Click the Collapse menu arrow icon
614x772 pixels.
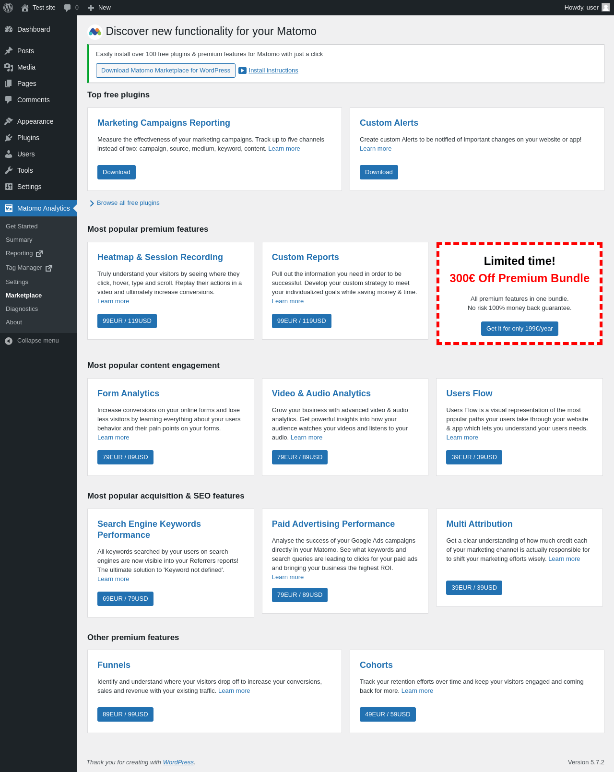click(x=9, y=341)
